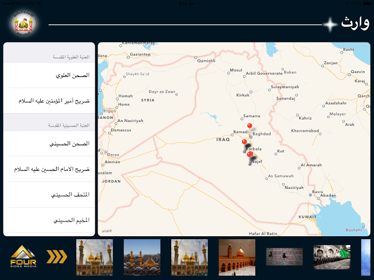This screenshot has width=374, height=280.
Task: Open small thumbnail of prayer carpet
Action: pyautogui.click(x=285, y=257)
